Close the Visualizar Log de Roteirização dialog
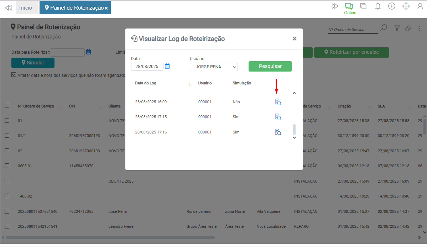The height and width of the screenshot is (247, 427). tap(294, 39)
